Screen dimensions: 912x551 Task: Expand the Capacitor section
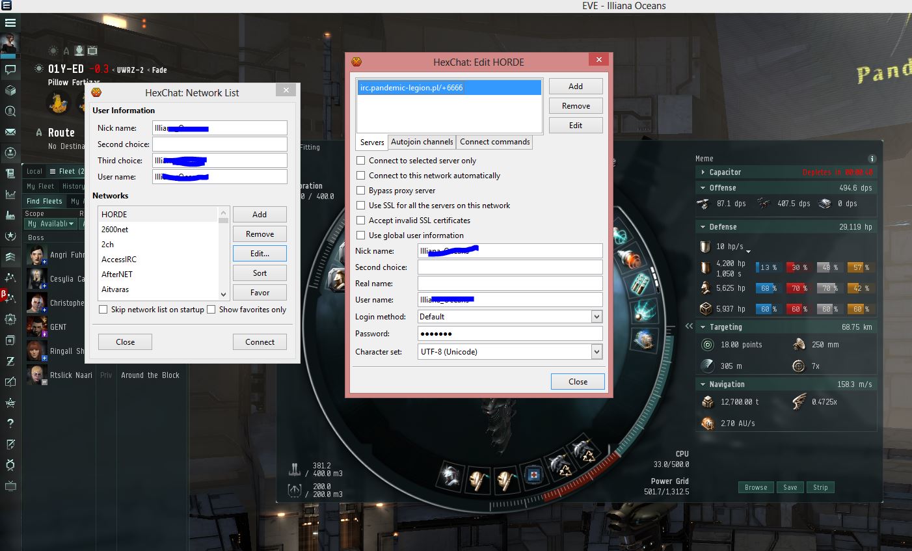703,172
